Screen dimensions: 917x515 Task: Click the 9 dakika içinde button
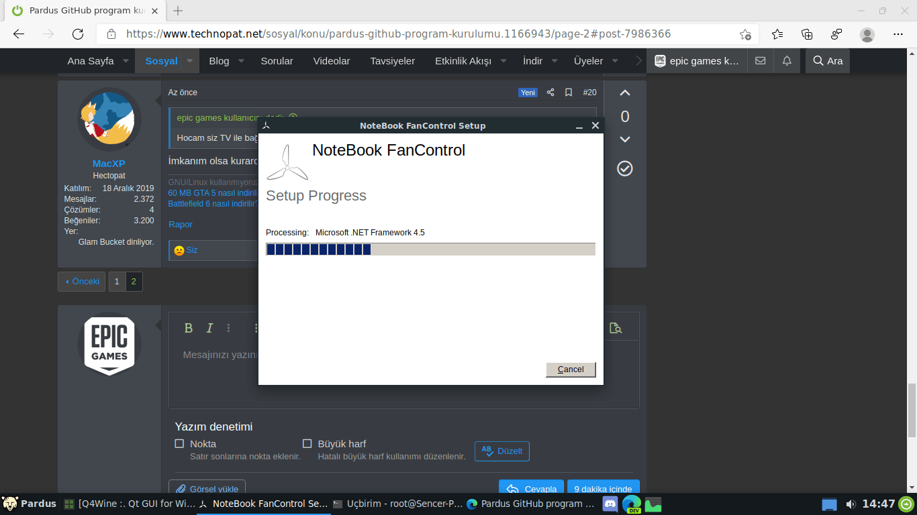click(604, 488)
